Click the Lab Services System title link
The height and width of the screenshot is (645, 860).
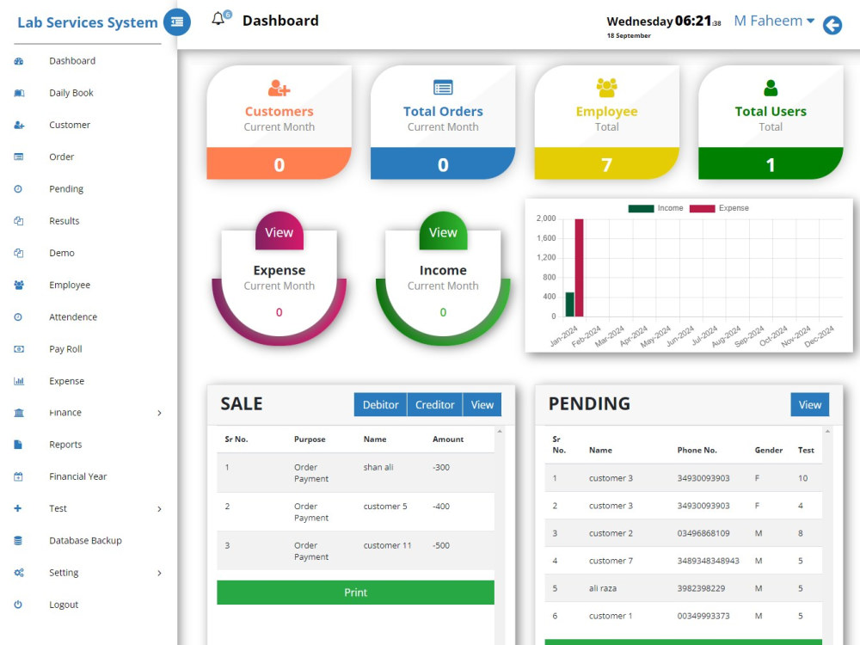(x=88, y=22)
